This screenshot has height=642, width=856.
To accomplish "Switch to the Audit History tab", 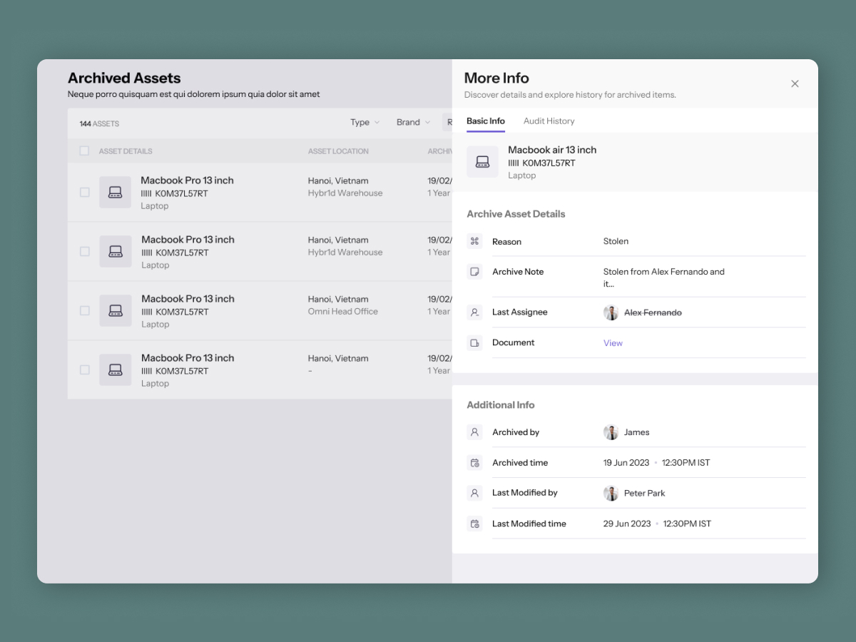I will click(x=549, y=121).
